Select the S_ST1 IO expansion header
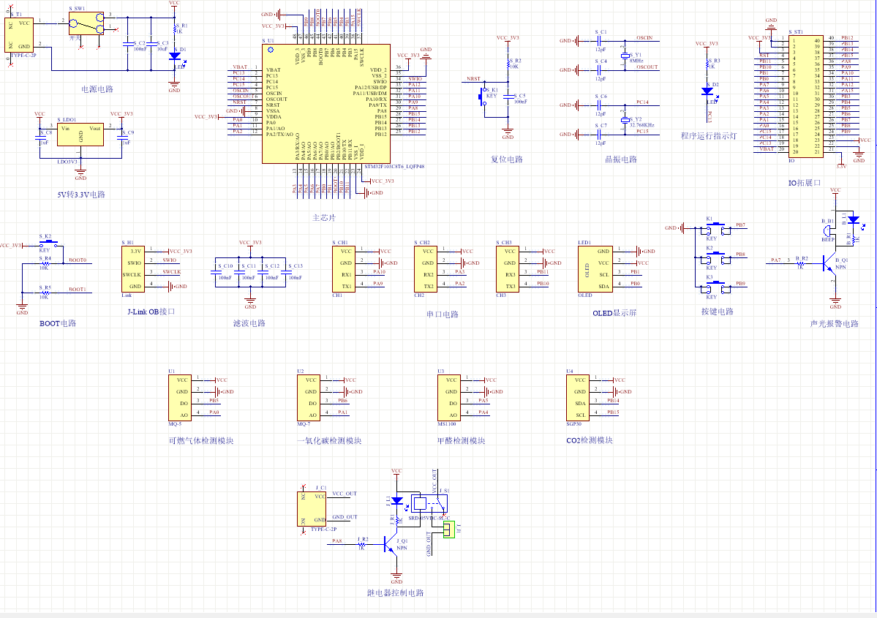 pyautogui.click(x=806, y=97)
